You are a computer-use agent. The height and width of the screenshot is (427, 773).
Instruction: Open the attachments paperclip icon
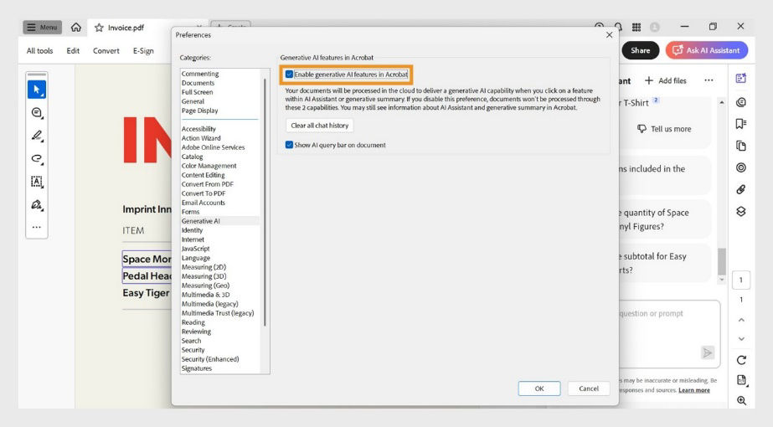tap(741, 189)
